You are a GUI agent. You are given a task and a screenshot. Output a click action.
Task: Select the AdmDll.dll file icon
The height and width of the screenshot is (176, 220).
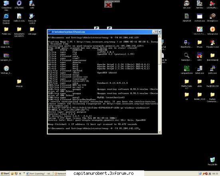tap(186, 18)
